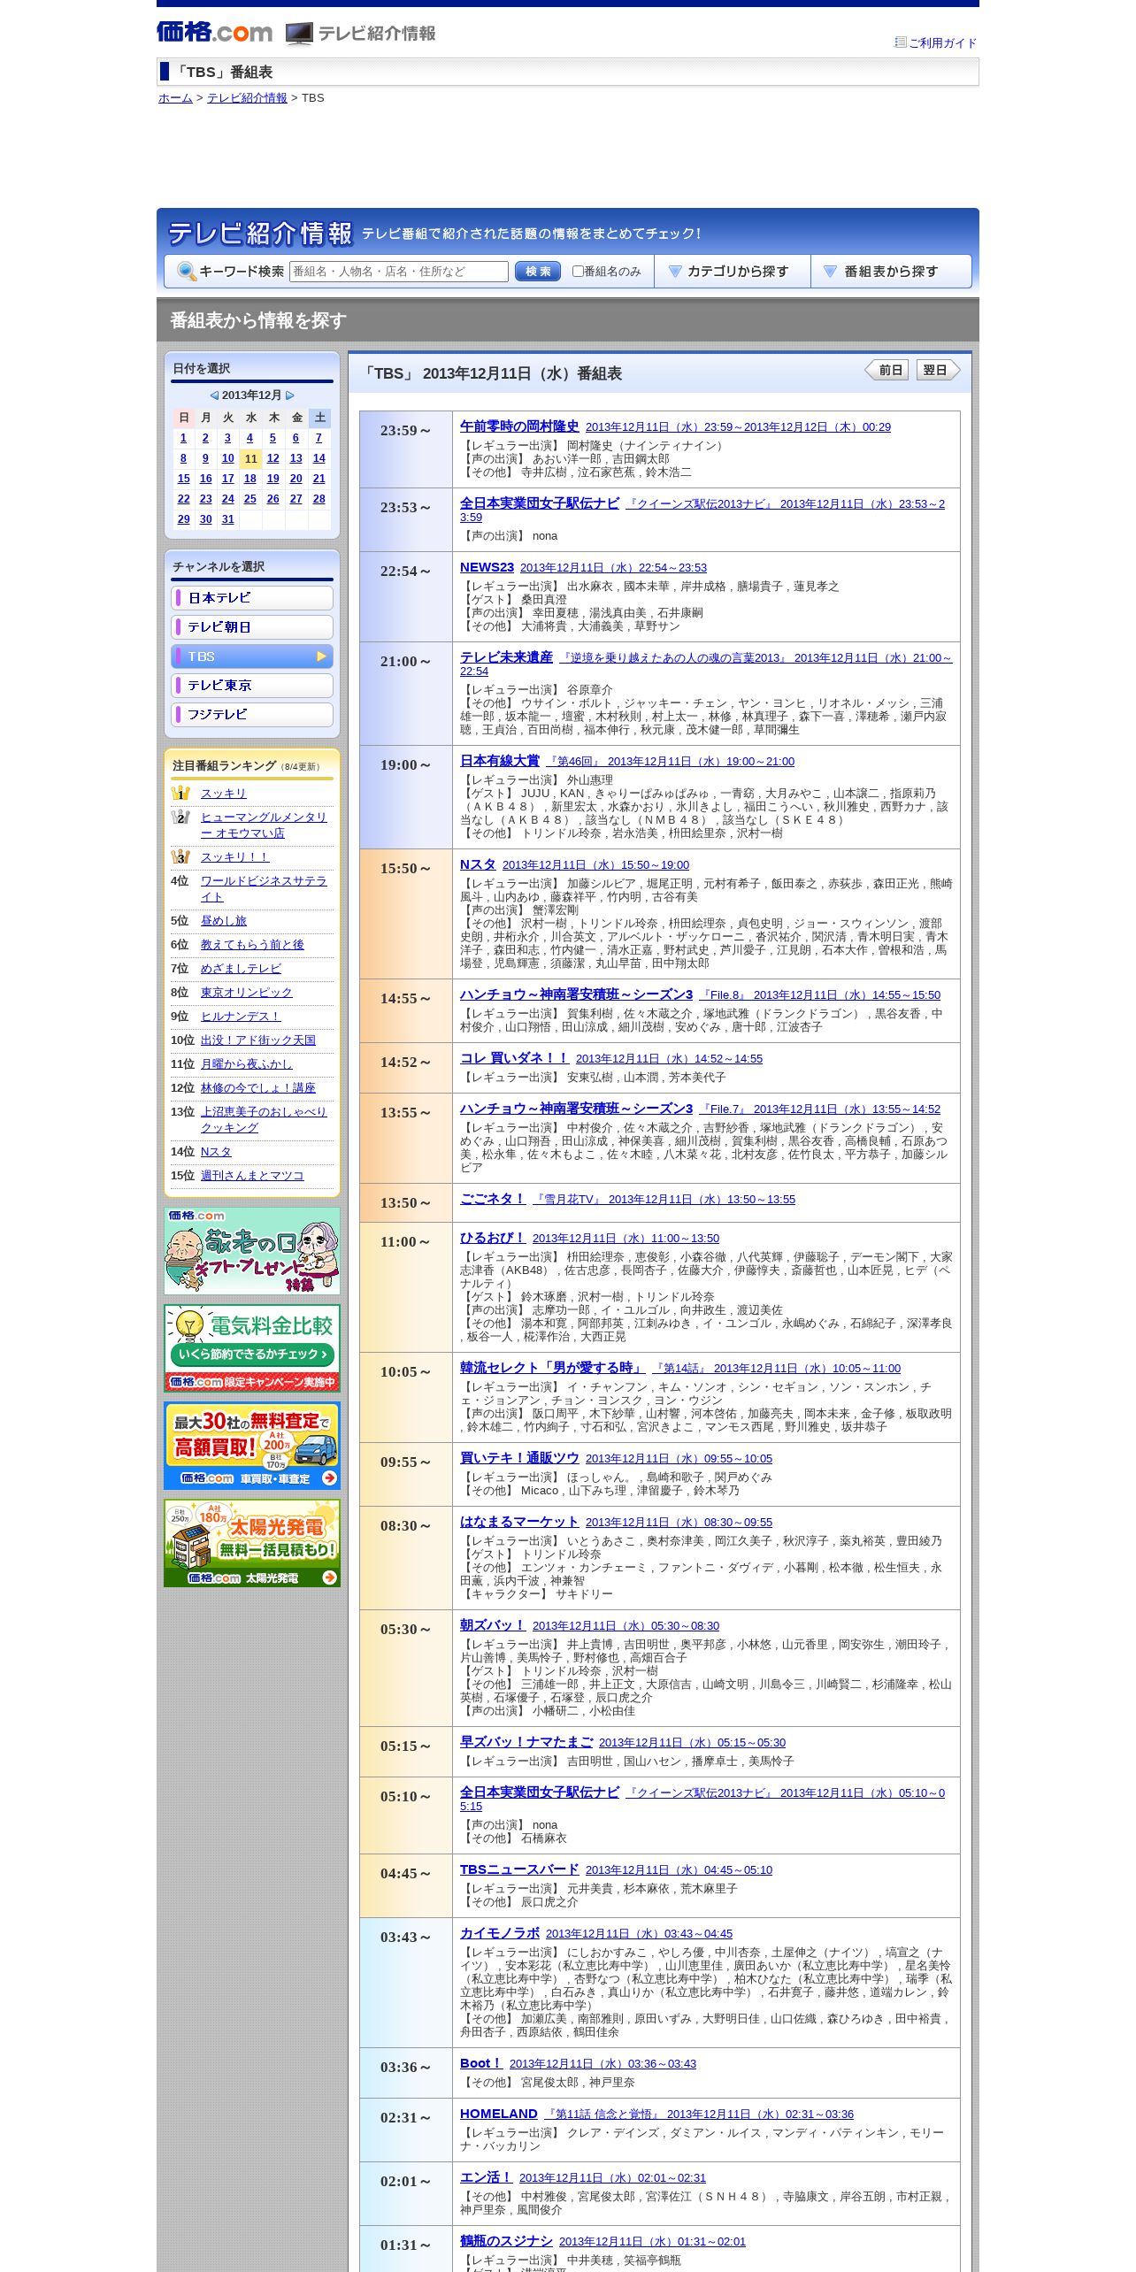The image size is (1136, 2272).
Task: Open ヒューマングルメンタリー オモウマい店 ranking link
Action: pyautogui.click(x=264, y=825)
